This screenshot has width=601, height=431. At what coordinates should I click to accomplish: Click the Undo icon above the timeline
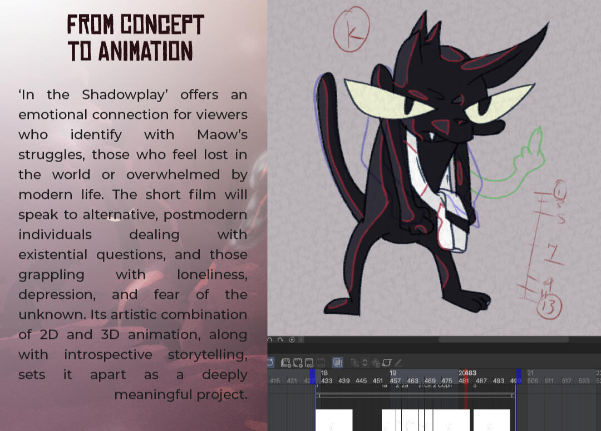point(269,340)
